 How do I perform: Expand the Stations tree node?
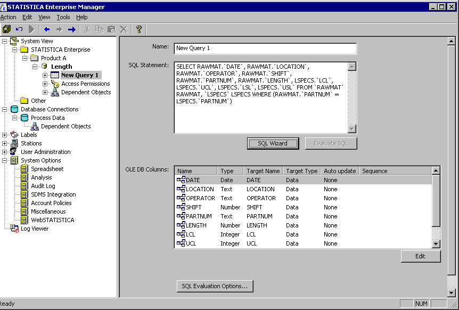point(5,143)
